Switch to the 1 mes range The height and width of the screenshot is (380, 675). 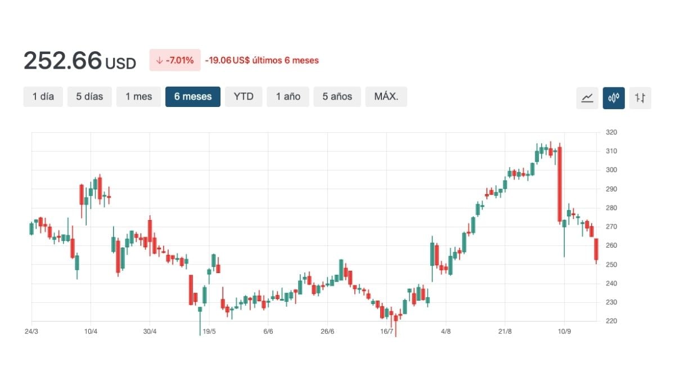[138, 96]
